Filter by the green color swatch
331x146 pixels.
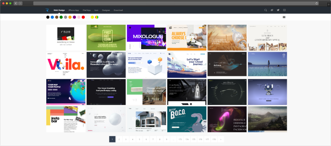tap(61, 17)
